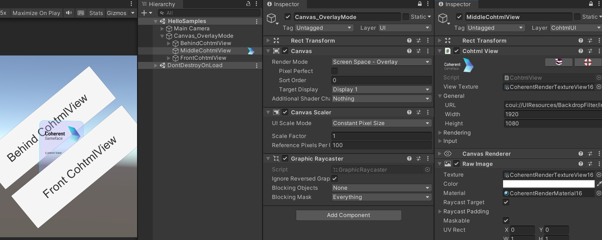
Task: Click the MiddleCohtmlView game object cube icon
Action: (x=443, y=18)
